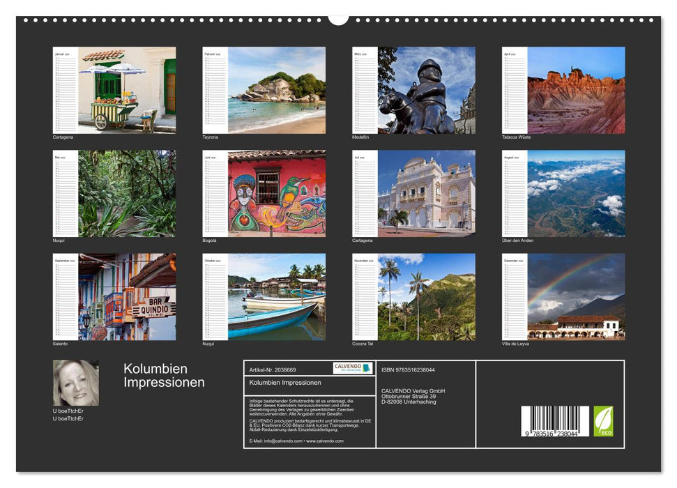Select the März Medellin Botero statue image
The width and height of the screenshot is (677, 488).
point(425,91)
